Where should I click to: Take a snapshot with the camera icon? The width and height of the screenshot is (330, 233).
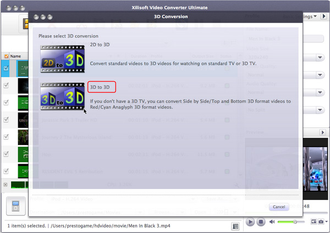(x=321, y=221)
